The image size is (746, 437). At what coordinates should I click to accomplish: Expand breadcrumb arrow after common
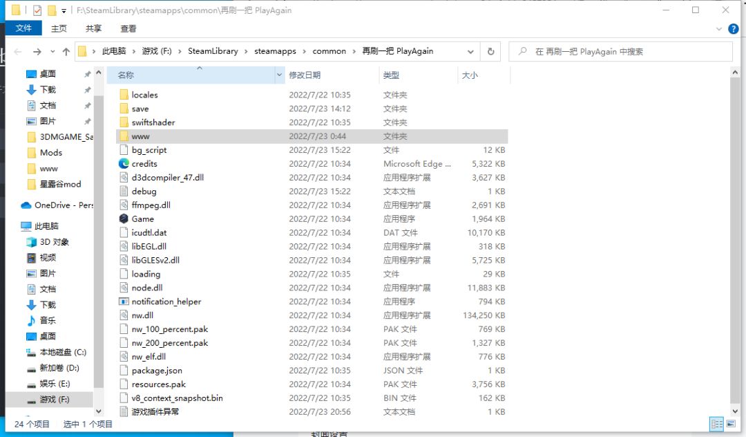coord(354,51)
